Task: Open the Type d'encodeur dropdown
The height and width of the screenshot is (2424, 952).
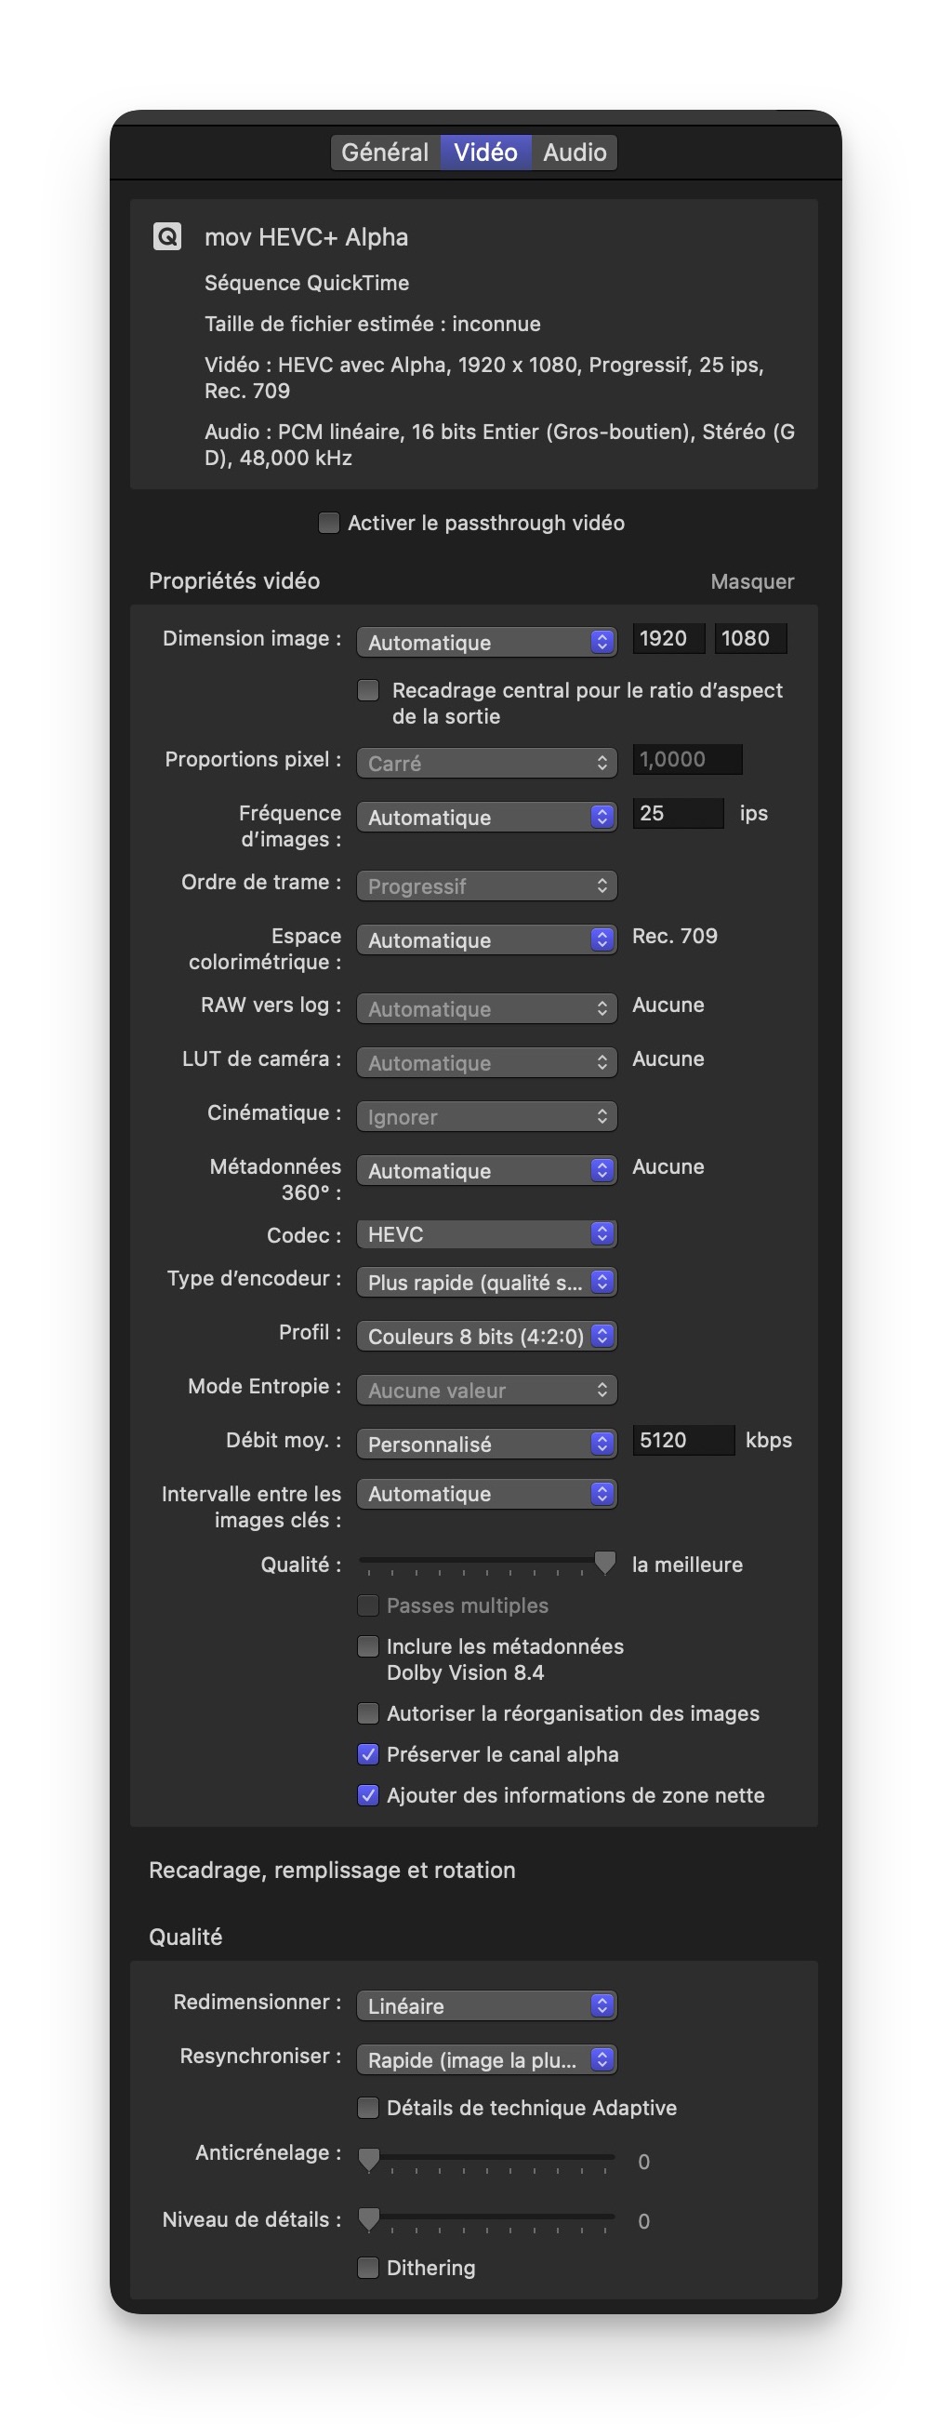Action: click(x=486, y=1282)
